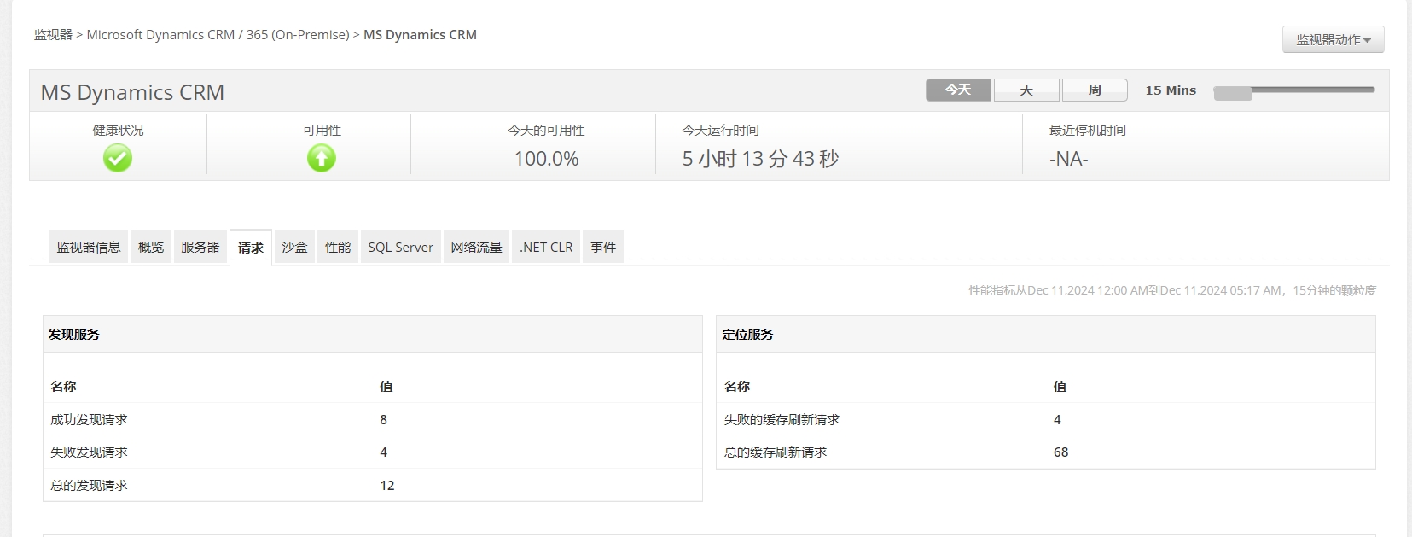Click the 健康状况 label
This screenshot has height=537, width=1412.
(x=118, y=130)
